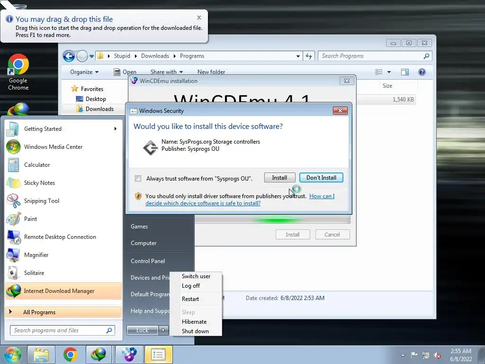Click the WinCDEmu installation progress bar
This screenshot has height=364, width=485.
point(272,220)
